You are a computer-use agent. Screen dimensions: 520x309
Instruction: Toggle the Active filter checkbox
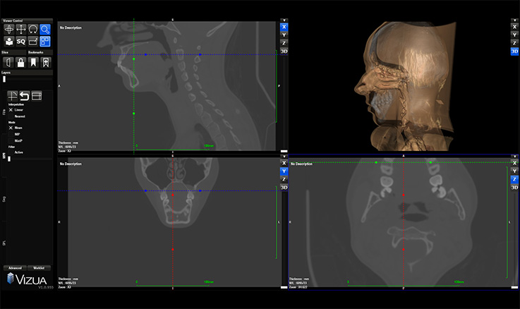tap(11, 152)
